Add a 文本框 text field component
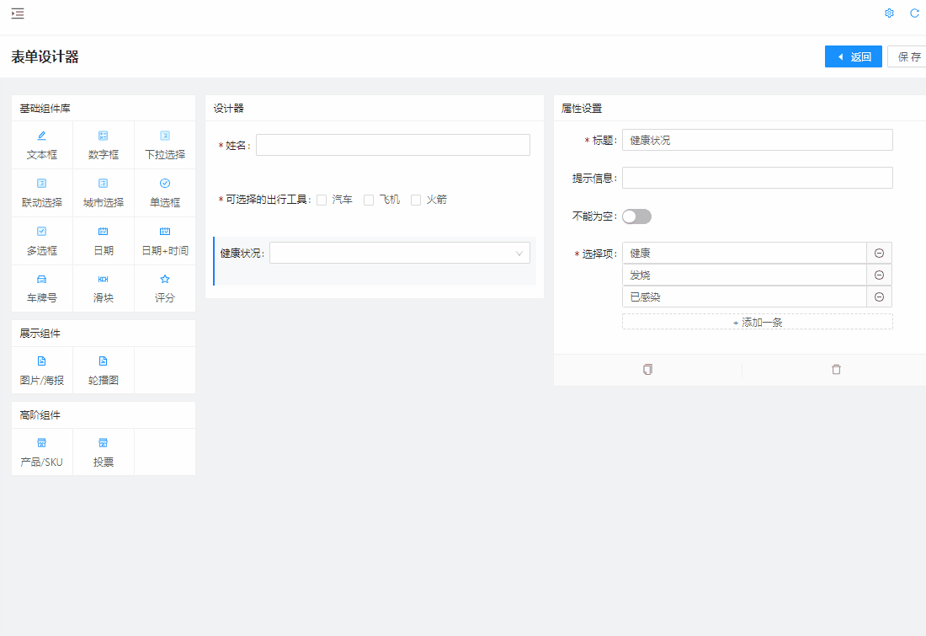Screen dimensions: 926x636 click(42, 146)
